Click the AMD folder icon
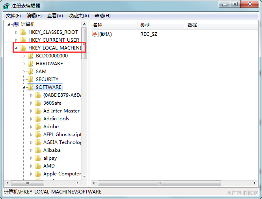262x199 pixels. pos(38,166)
